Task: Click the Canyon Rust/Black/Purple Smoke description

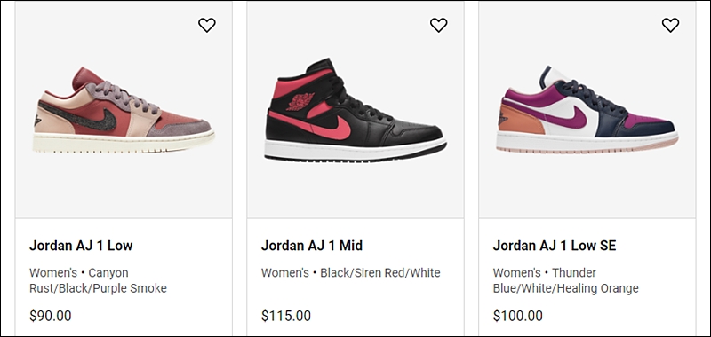Action: [98, 280]
